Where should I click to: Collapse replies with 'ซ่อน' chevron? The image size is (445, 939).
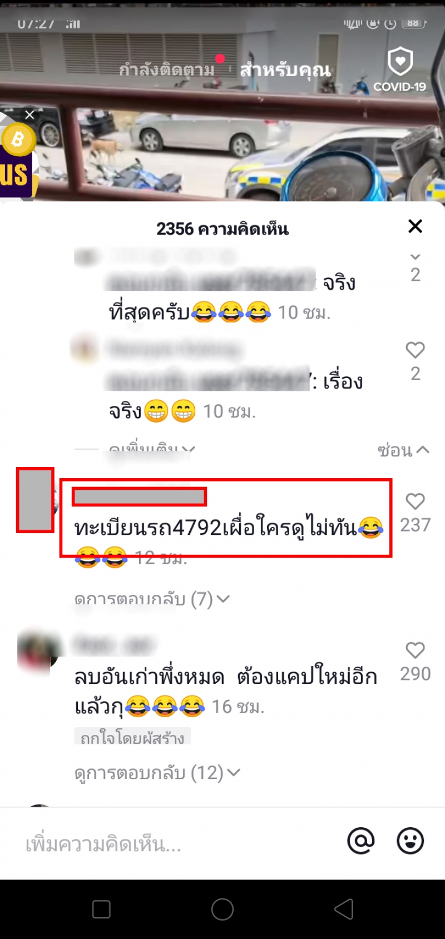tap(403, 450)
